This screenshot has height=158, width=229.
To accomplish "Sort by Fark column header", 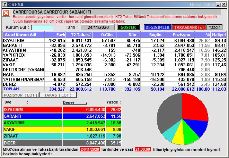I will pos(55,35).
